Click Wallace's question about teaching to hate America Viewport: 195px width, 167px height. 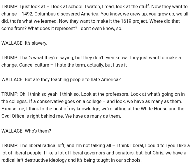pyautogui.click(x=61, y=79)
